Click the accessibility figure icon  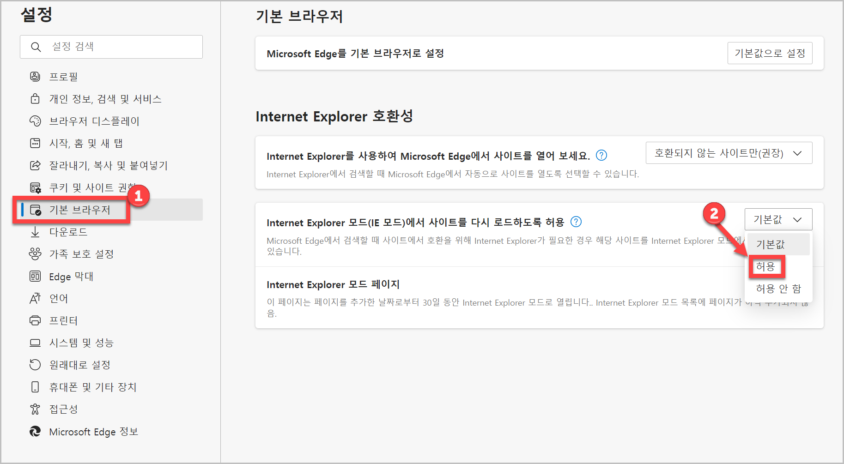[x=35, y=409]
